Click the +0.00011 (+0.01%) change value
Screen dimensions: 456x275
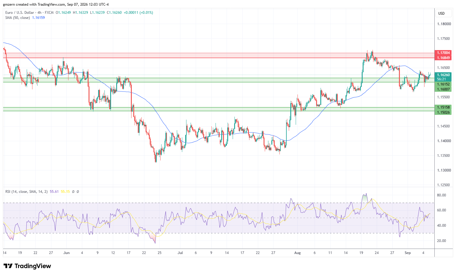pos(138,13)
